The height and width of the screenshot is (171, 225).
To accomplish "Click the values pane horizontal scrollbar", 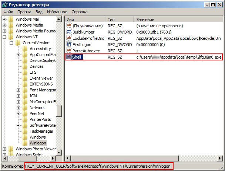I will (x=144, y=158).
